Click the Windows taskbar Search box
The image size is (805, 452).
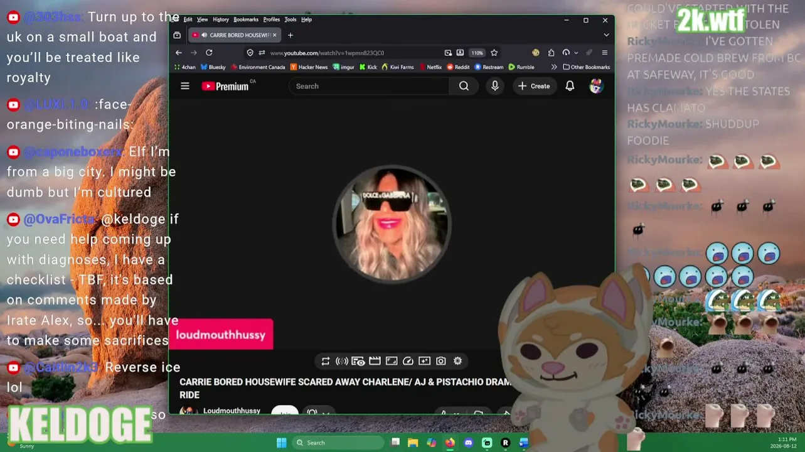coord(338,443)
